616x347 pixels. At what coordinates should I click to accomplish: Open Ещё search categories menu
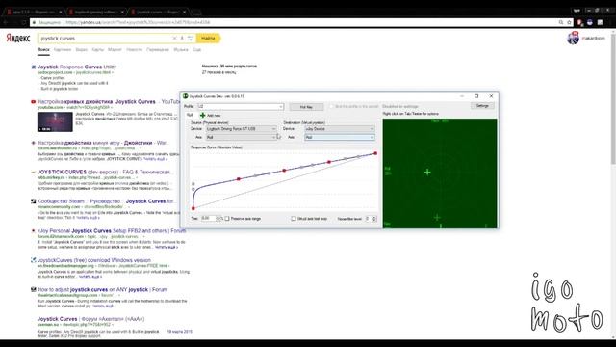(x=196, y=49)
